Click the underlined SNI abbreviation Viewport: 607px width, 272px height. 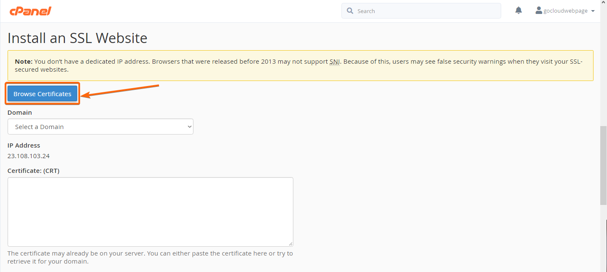[335, 62]
